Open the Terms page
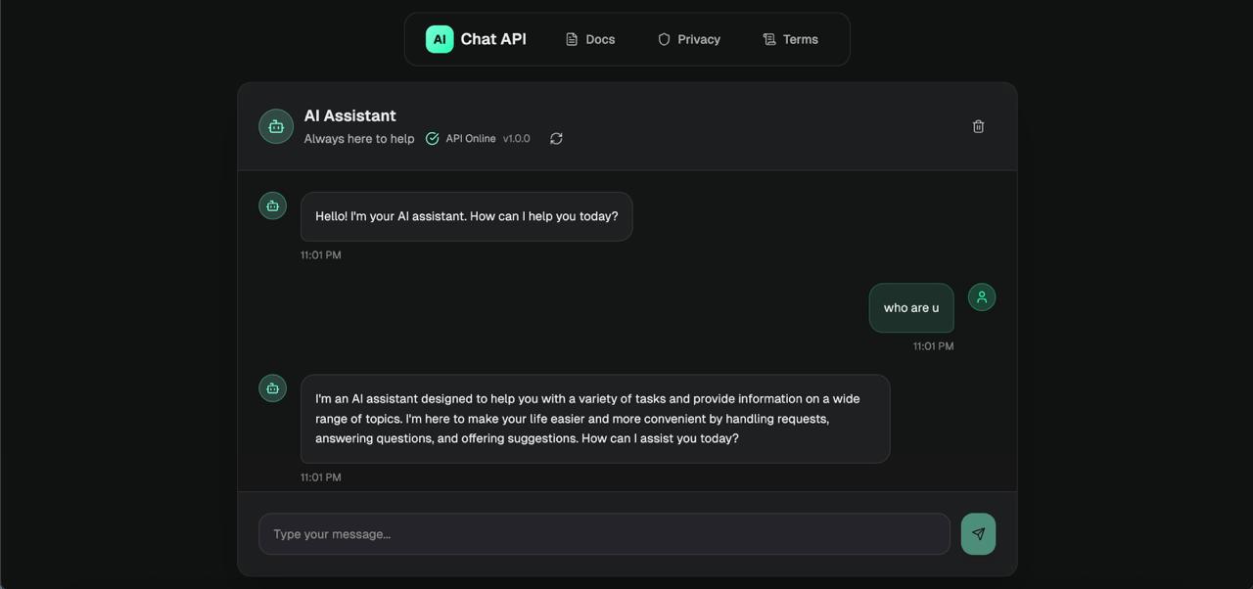The image size is (1253, 589). click(800, 38)
